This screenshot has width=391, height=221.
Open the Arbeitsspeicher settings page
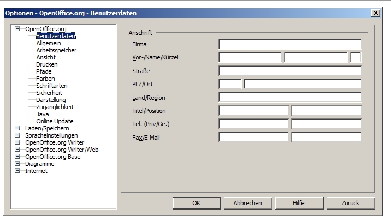56,50
